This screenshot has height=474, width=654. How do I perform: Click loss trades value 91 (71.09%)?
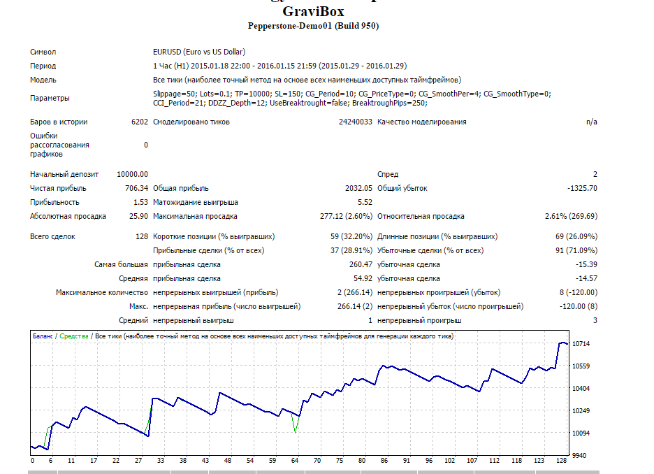pos(576,250)
